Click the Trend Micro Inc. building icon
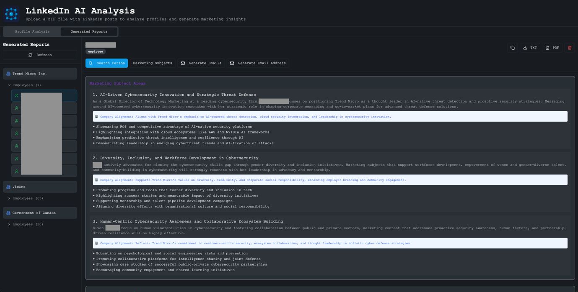Screen dimensions: 578x292 8,74
